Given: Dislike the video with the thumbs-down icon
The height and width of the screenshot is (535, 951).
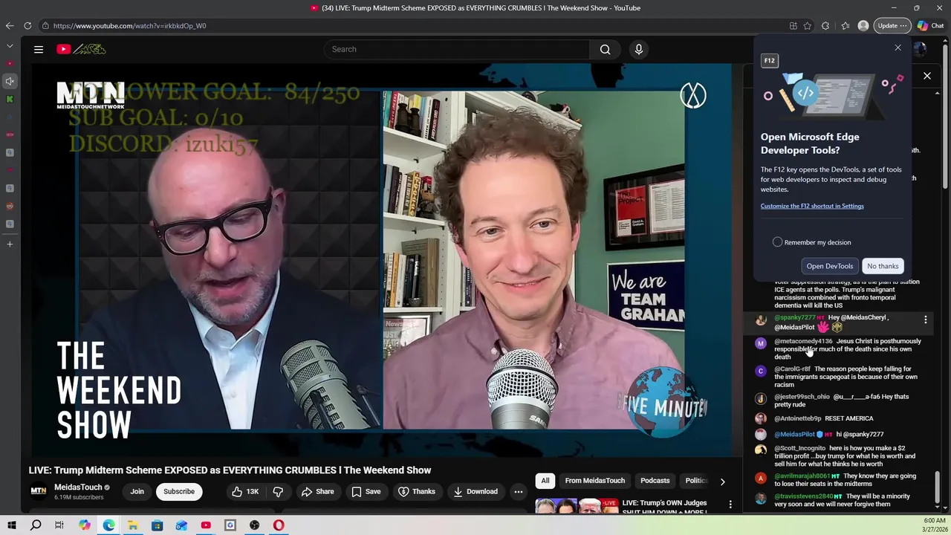Looking at the screenshot, I should (278, 491).
